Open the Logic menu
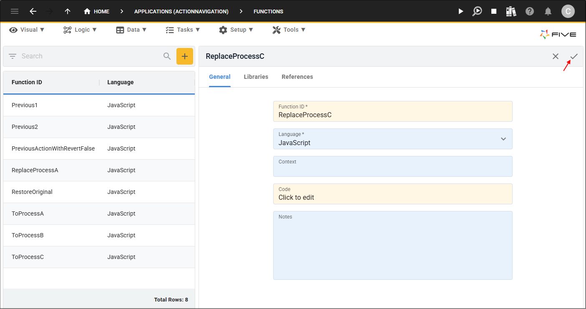Viewport: 586px width, 309px height. click(x=80, y=30)
